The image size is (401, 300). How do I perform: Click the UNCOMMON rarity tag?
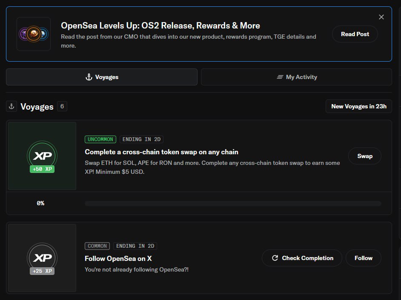[100, 139]
